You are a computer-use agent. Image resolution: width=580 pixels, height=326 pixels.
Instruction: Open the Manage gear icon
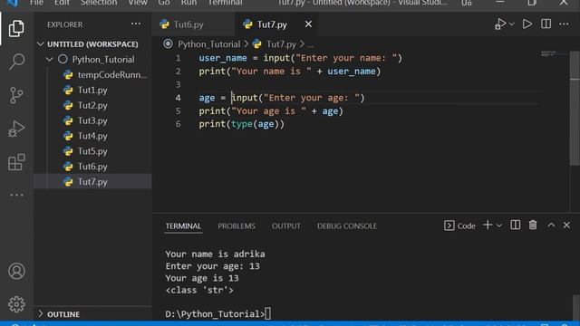(x=16, y=304)
